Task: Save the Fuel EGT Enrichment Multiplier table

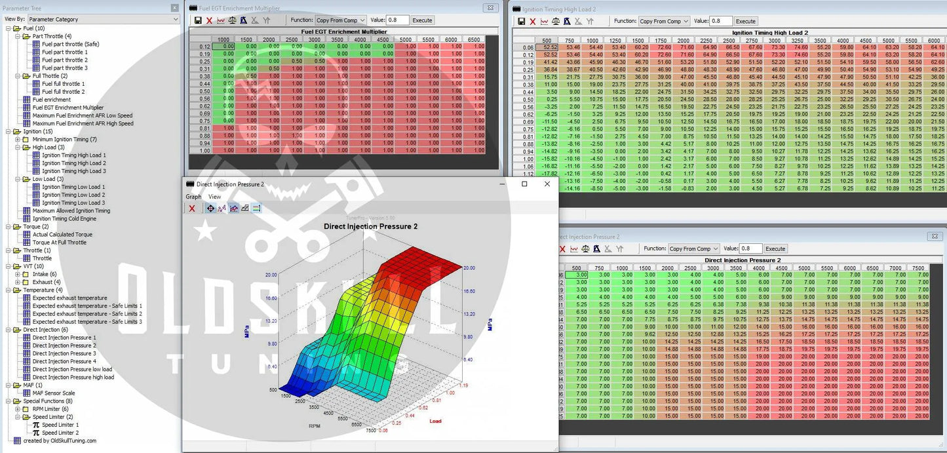Action: (x=198, y=20)
